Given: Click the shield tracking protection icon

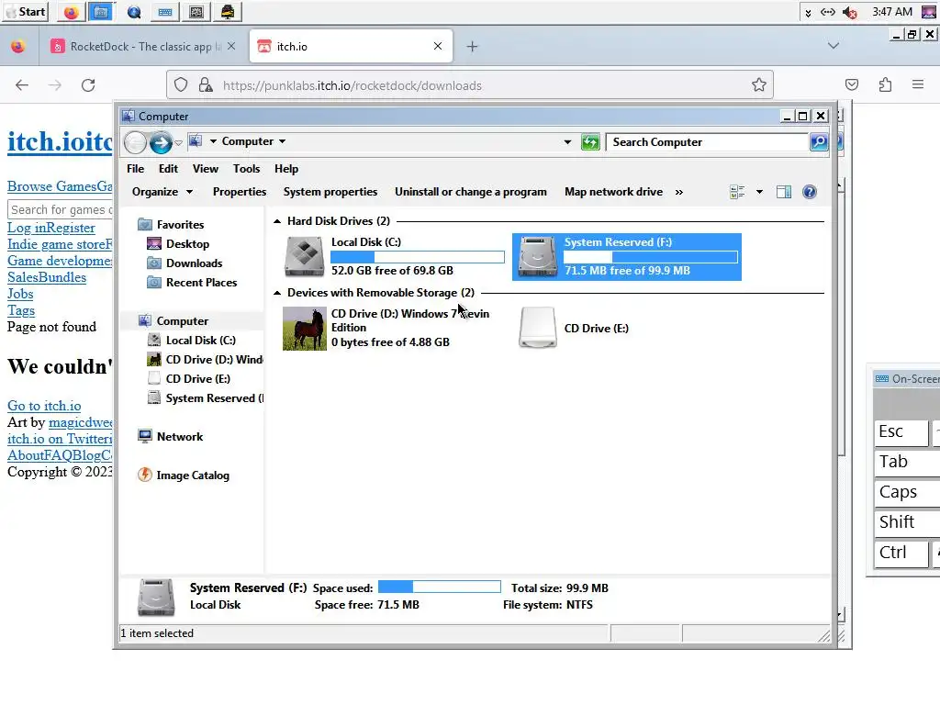Looking at the screenshot, I should [x=181, y=85].
